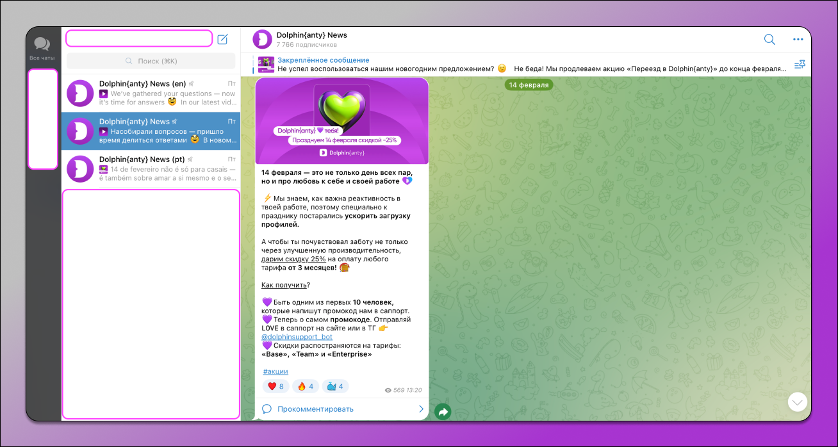Select the Dolphin{anty} News (pt) chat
This screenshot has height=447, width=838.
151,168
